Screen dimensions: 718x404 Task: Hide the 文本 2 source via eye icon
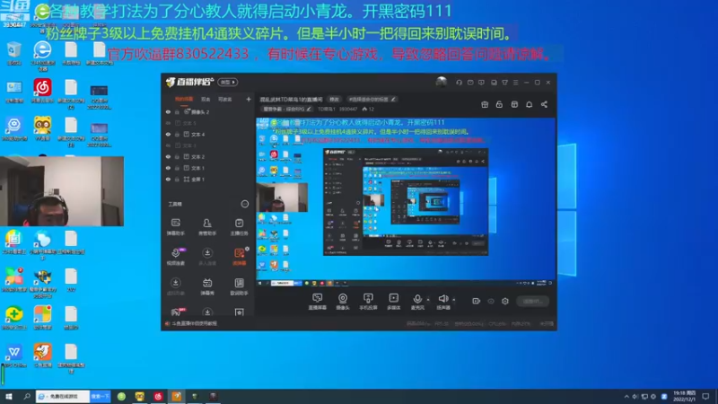[x=168, y=156]
